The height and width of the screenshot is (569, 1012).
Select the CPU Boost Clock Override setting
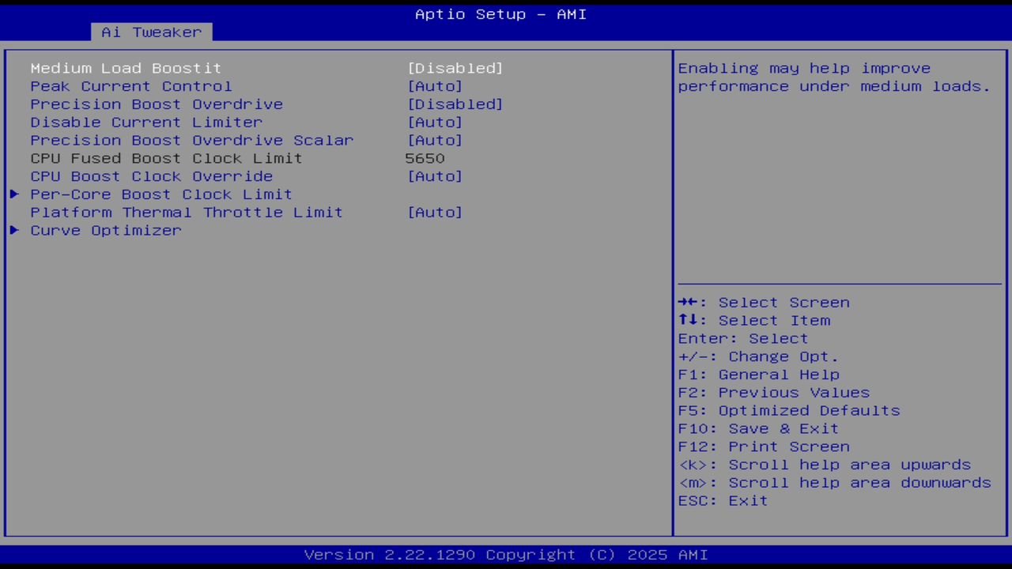(150, 176)
